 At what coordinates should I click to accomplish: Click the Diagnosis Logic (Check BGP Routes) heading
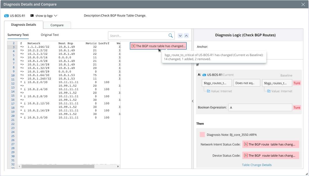[245, 35]
